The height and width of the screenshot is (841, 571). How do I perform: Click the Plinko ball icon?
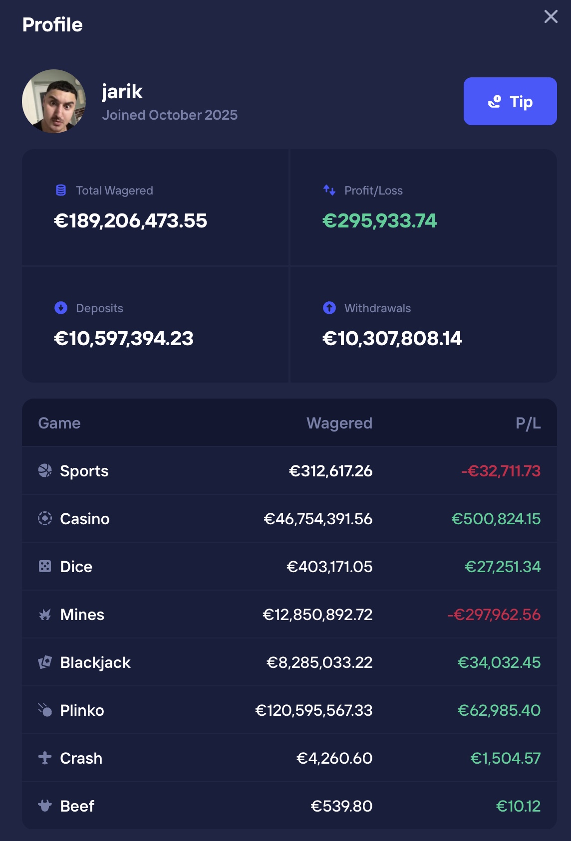click(45, 710)
